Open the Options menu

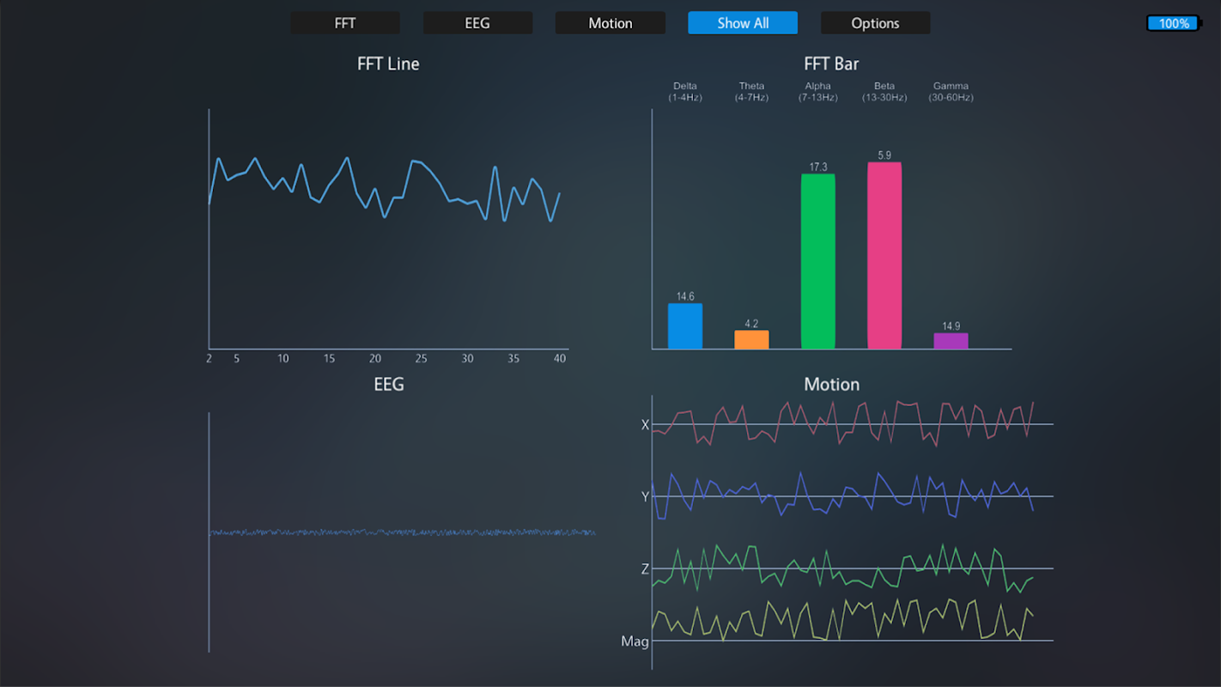pyautogui.click(x=875, y=23)
